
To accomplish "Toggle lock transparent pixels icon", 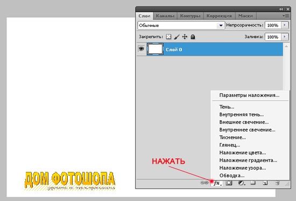I will pyautogui.click(x=168, y=37).
